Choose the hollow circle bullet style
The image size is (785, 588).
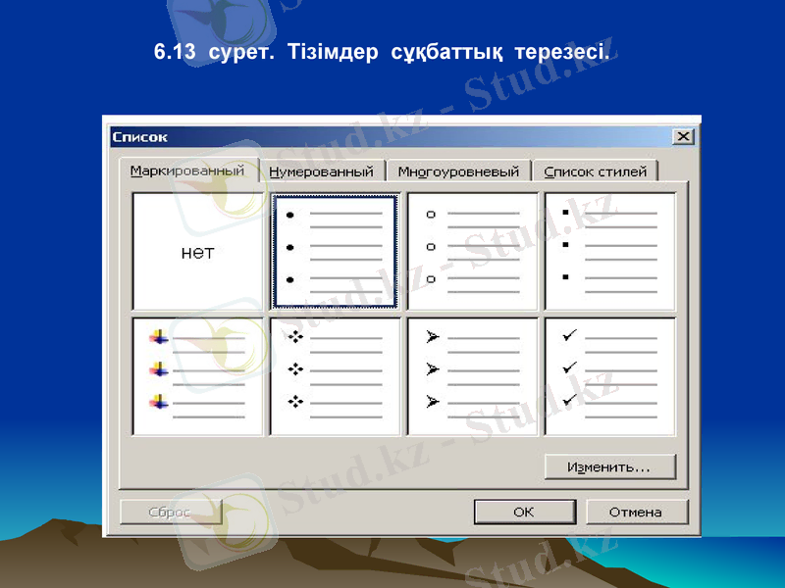pyautogui.click(x=471, y=250)
